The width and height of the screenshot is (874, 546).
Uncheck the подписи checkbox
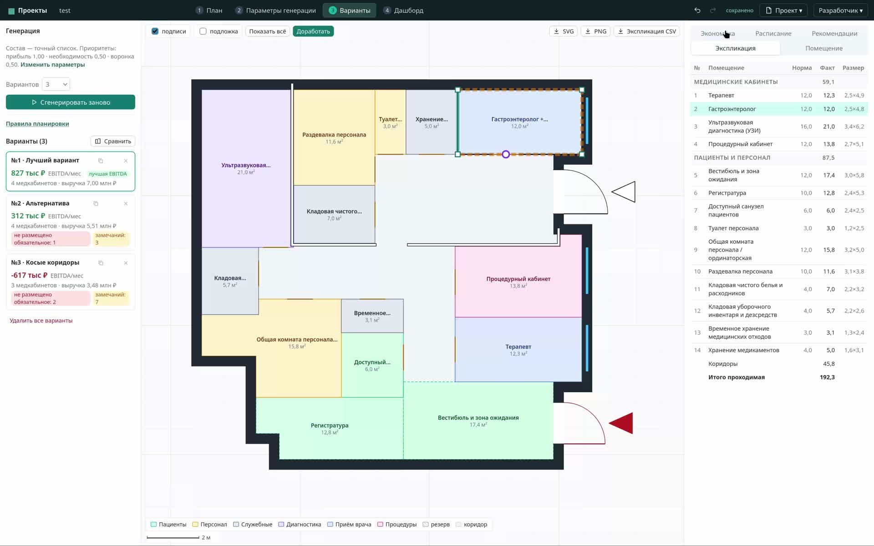click(155, 31)
